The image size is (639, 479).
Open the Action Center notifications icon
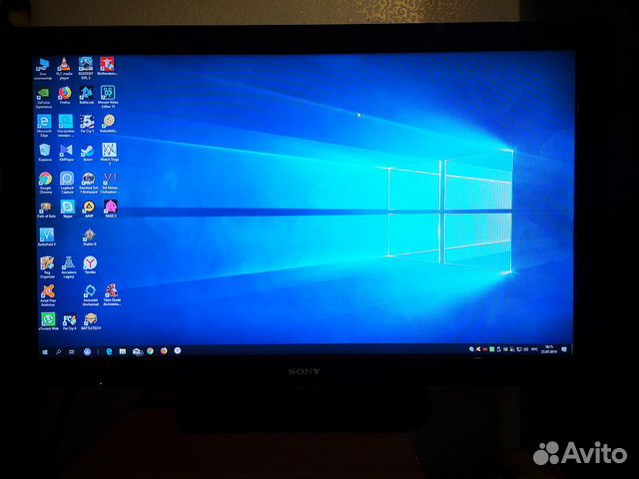click(564, 349)
